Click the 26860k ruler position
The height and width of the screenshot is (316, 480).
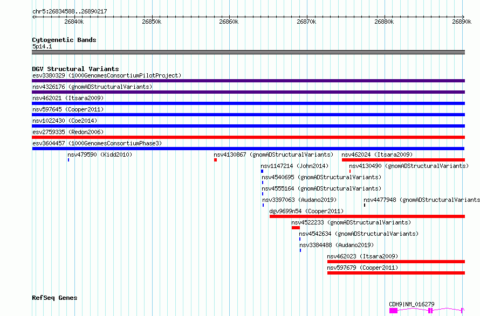(x=229, y=22)
